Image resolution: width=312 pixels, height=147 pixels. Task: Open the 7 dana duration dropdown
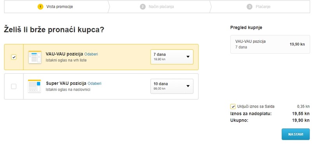pyautogui.click(x=172, y=57)
